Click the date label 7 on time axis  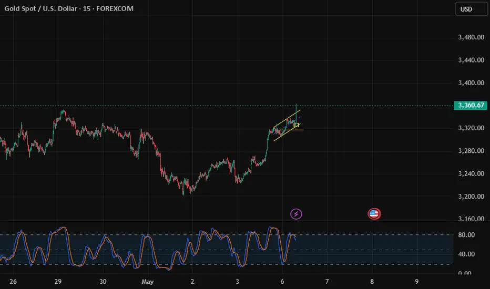(327, 282)
